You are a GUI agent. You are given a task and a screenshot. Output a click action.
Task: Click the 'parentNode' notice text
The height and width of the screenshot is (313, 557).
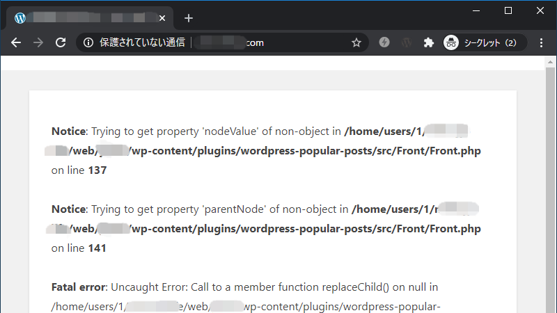[233, 209]
